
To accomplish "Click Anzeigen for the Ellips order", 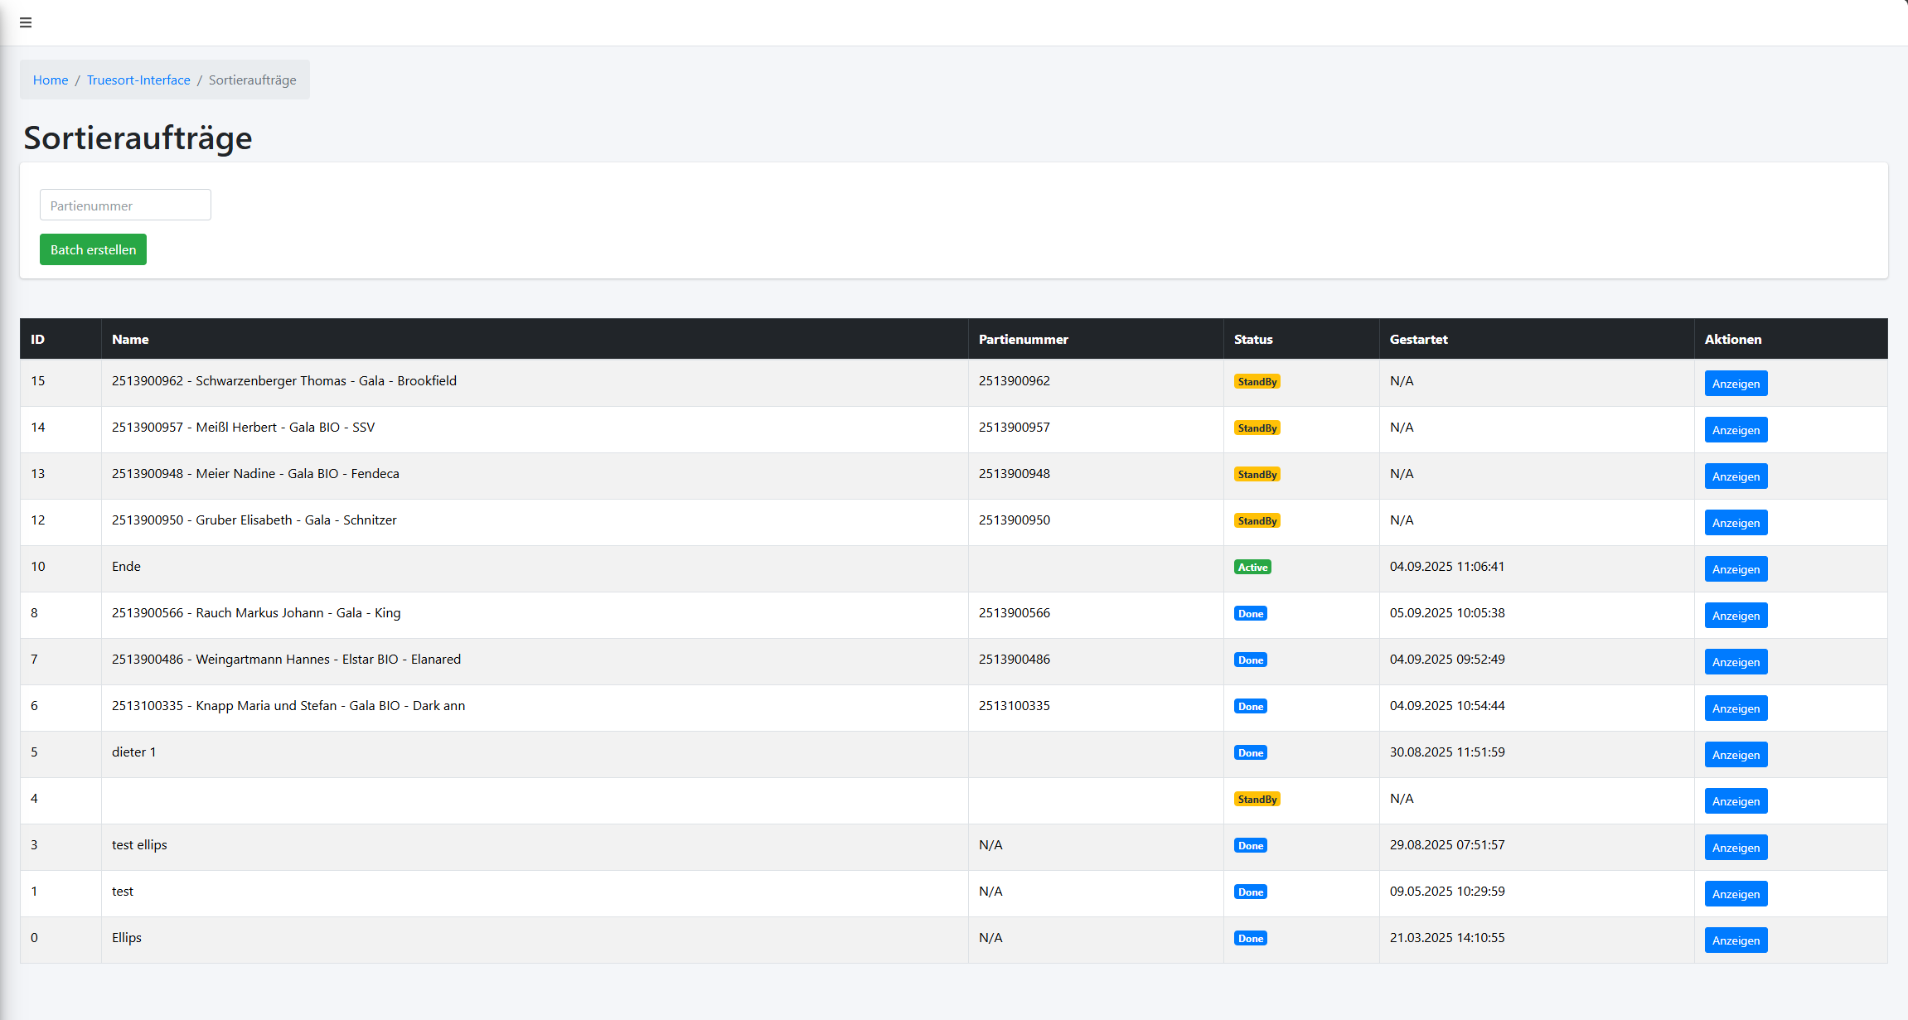I will (1736, 940).
